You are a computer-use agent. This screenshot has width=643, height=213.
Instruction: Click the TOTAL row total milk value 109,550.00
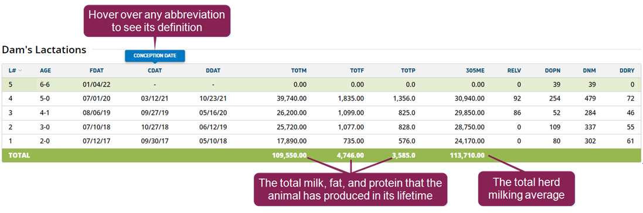(289, 156)
